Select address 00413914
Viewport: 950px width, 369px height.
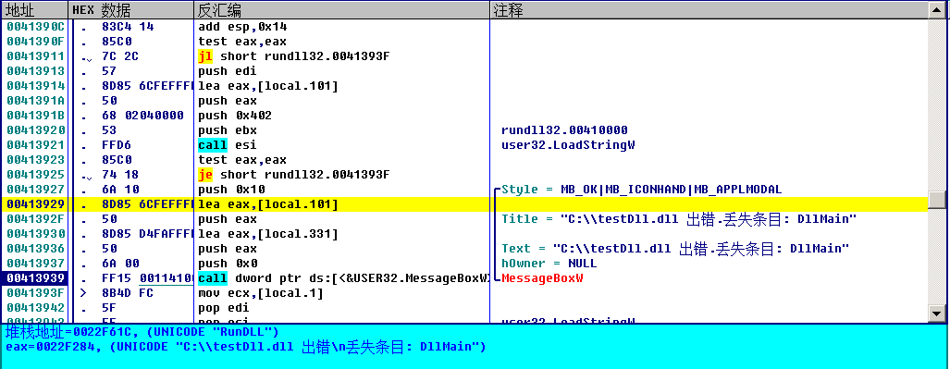coord(35,86)
